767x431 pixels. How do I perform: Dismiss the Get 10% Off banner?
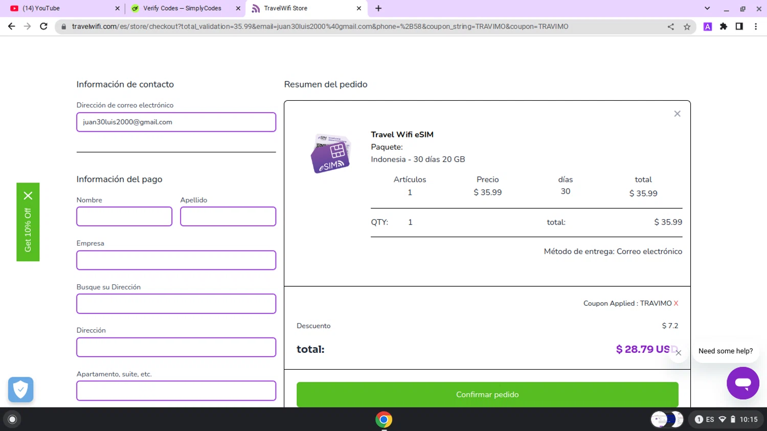click(x=28, y=195)
